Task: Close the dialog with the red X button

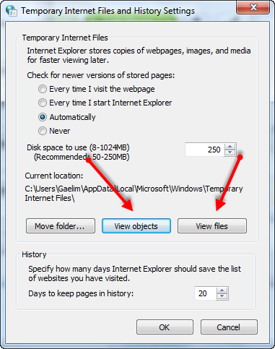Action: [253, 8]
